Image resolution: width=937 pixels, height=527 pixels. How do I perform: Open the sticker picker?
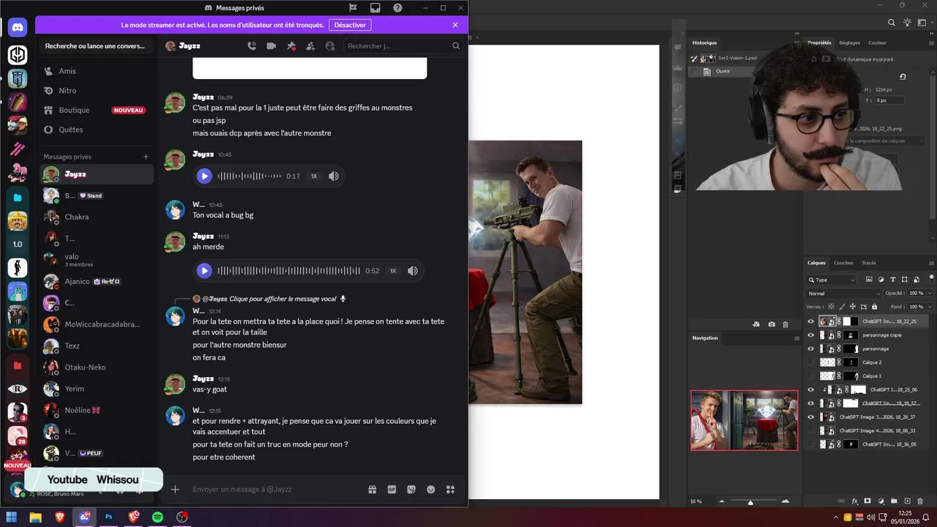[411, 490]
